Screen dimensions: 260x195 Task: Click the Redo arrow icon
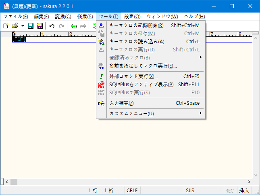61,26
